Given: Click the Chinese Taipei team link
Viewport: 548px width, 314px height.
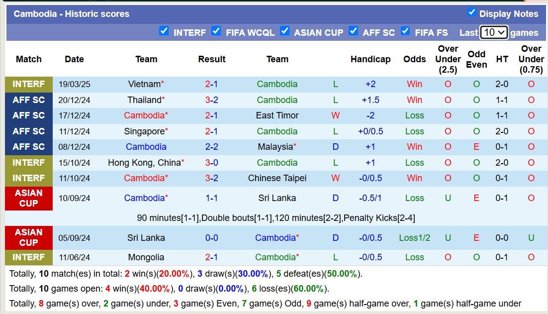Looking at the screenshot, I should 277,178.
